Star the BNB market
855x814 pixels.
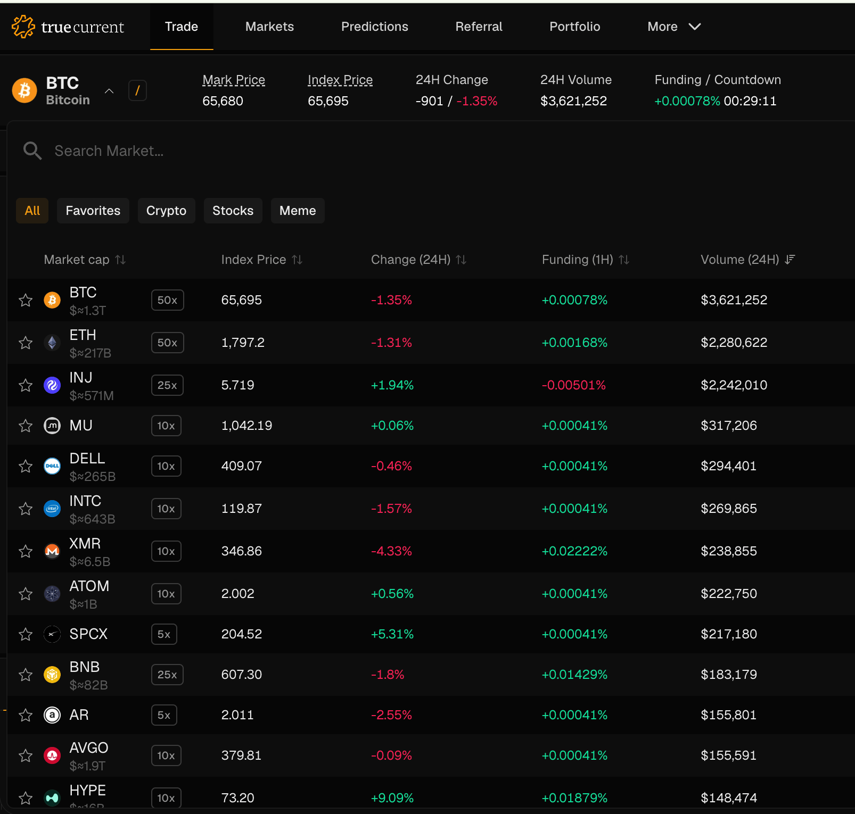(26, 675)
